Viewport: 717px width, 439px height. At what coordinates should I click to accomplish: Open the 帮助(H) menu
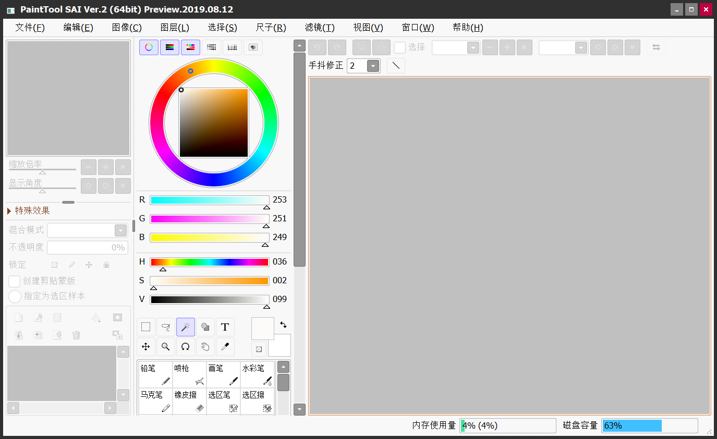[468, 28]
